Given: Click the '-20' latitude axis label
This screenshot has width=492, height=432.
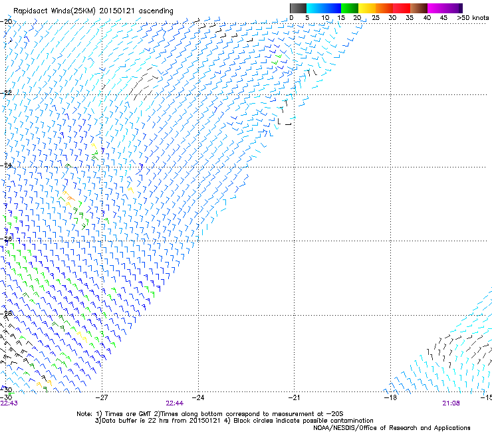Looking at the screenshot, I should pos(6,22).
